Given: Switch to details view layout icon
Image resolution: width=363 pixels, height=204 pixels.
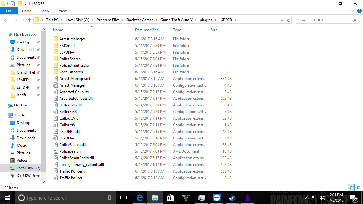Looking at the screenshot, I should click(x=351, y=188).
